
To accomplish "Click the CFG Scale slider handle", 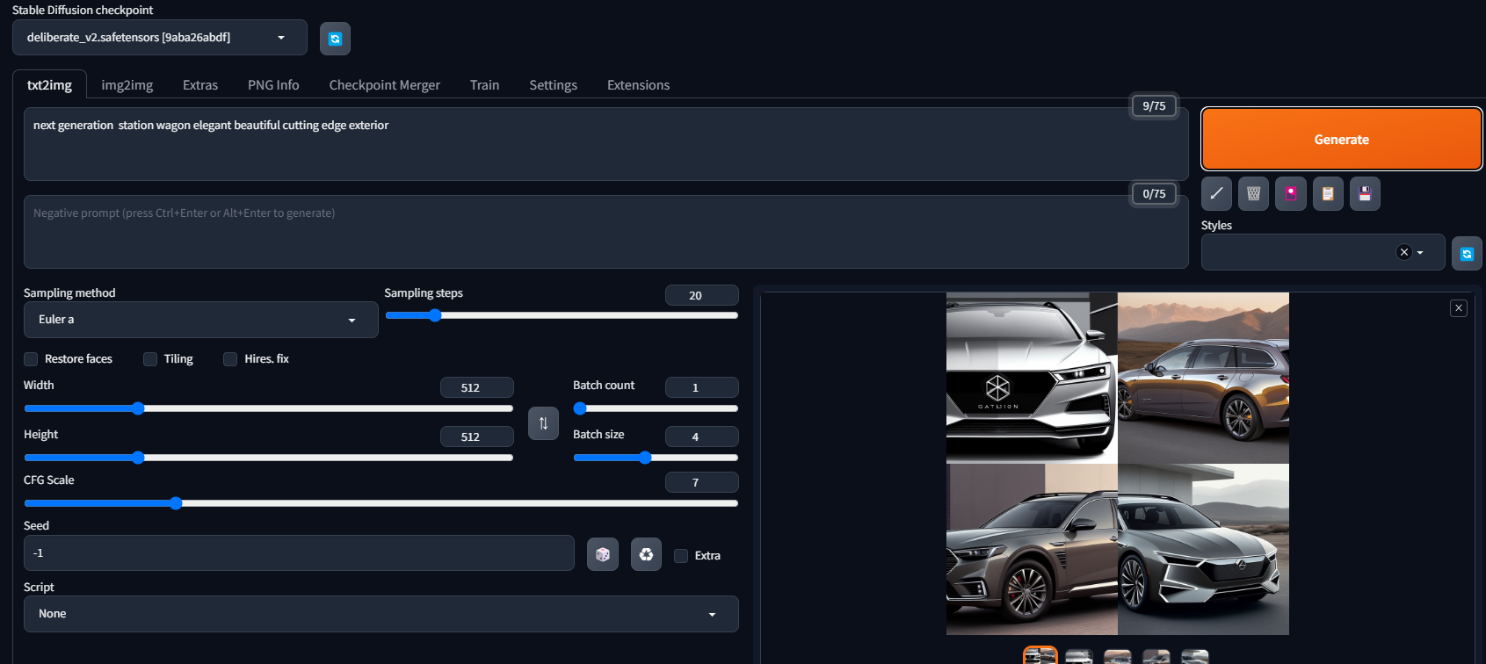I will [x=176, y=503].
